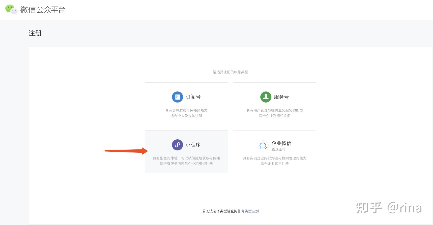Click the 注册 page heading
The height and width of the screenshot is (225, 433).
pos(35,33)
